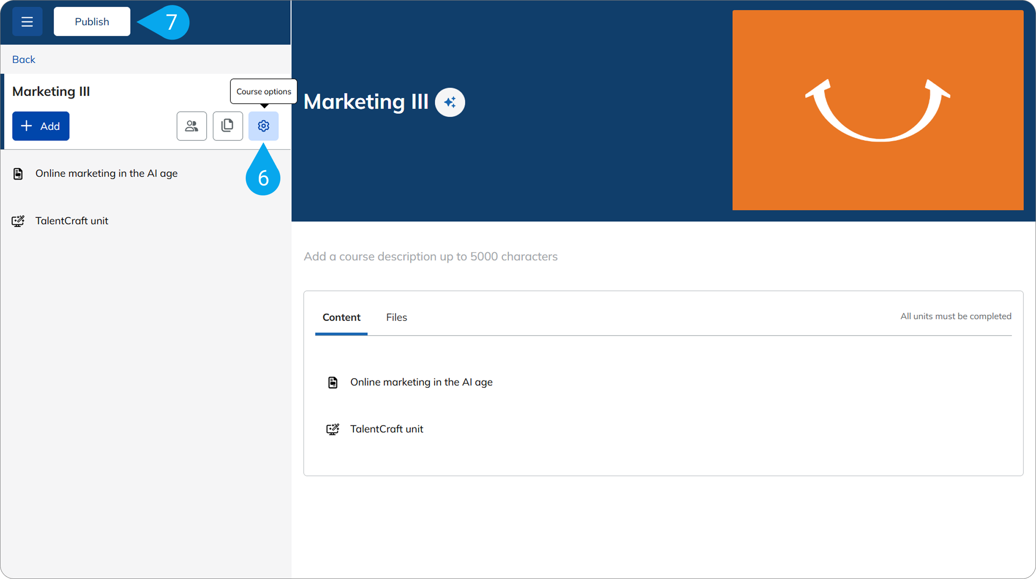Screen dimensions: 1036x579
Task: Open Course options gear icon
Action: [x=263, y=126]
